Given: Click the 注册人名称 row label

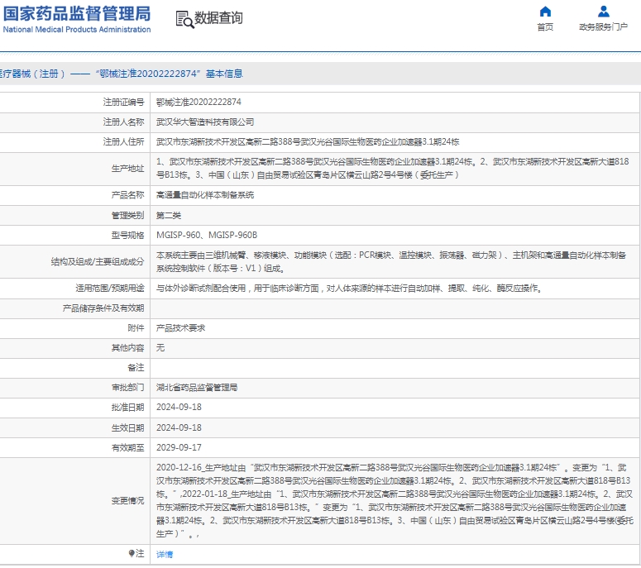Looking at the screenshot, I should tap(123, 122).
